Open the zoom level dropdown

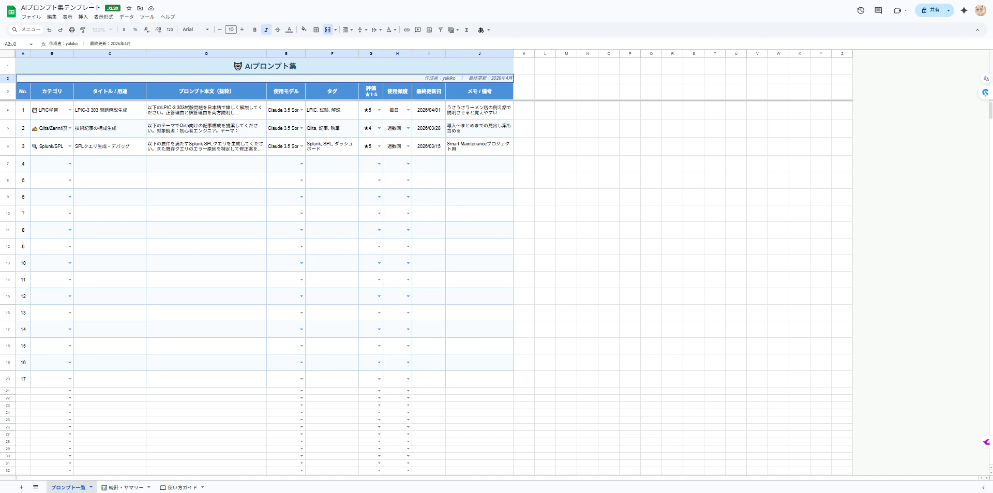pyautogui.click(x=102, y=30)
